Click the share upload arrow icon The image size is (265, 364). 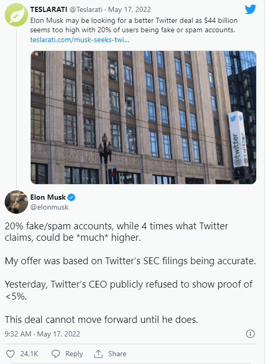pyautogui.click(x=98, y=354)
